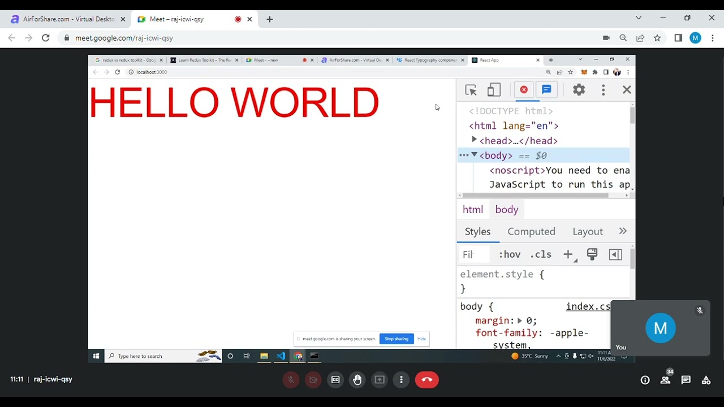Viewport: 724px width, 407px height.
Task: Switch to React Typography component tab
Action: pos(430,60)
